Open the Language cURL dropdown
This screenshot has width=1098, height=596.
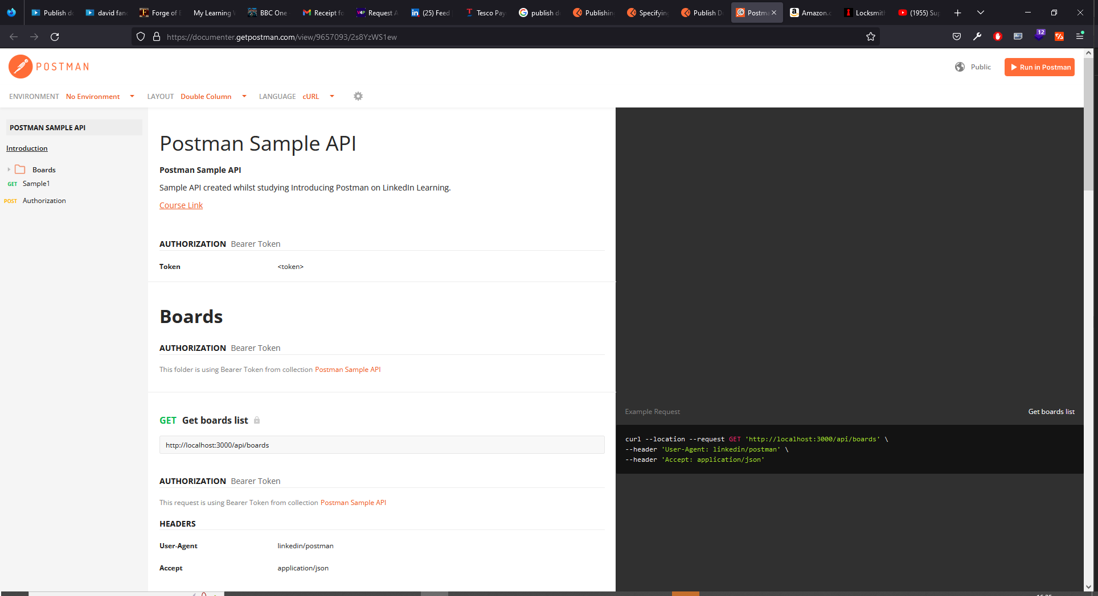coord(318,96)
